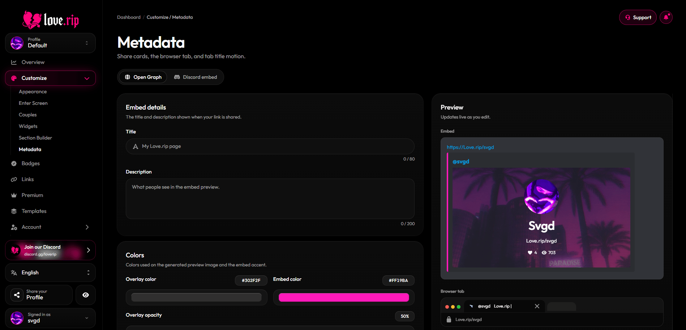Select Metadata in the sidebar
Image resolution: width=686 pixels, height=330 pixels.
pos(30,150)
